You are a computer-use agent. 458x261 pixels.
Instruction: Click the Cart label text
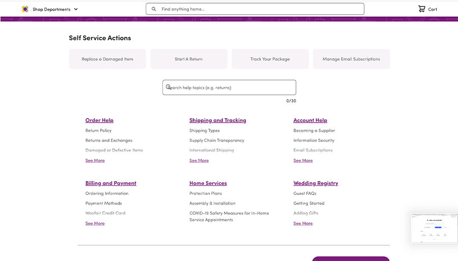[x=433, y=9]
